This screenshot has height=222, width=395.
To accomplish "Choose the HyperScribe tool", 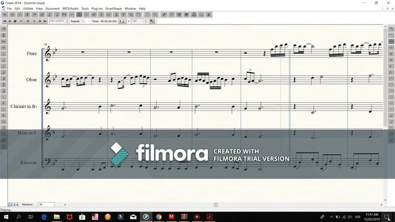I will tap(64, 15).
